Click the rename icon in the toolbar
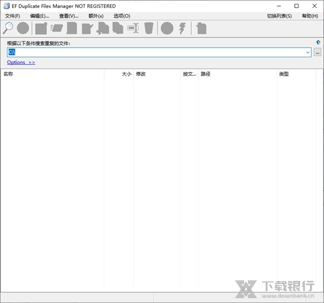The image size is (324, 303). pyautogui.click(x=133, y=28)
